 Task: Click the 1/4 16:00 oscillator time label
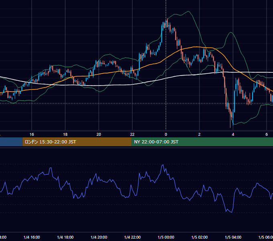[32, 237]
